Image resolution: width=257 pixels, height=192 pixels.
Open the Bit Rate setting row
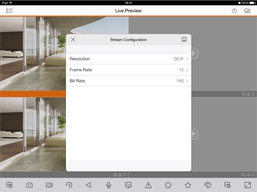[128, 81]
